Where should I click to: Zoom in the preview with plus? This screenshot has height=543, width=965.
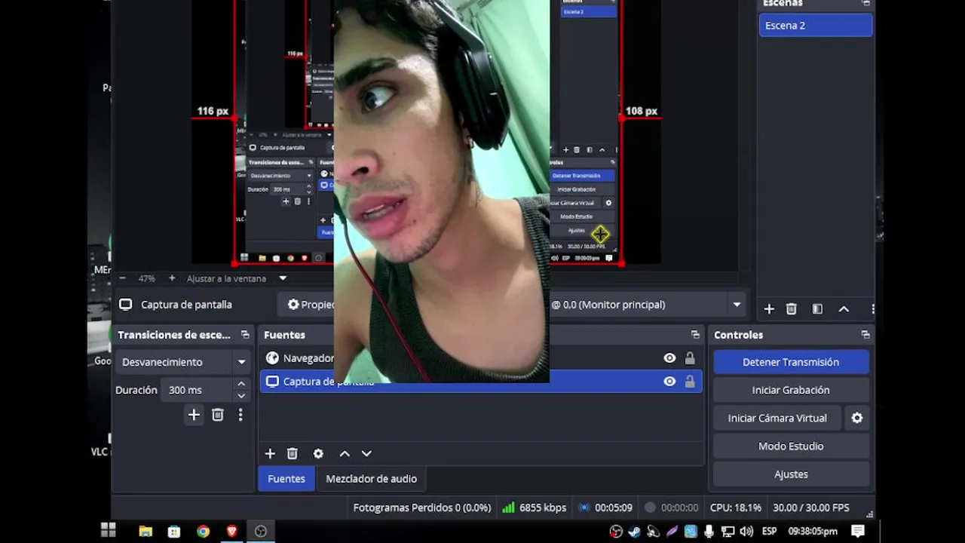click(172, 278)
